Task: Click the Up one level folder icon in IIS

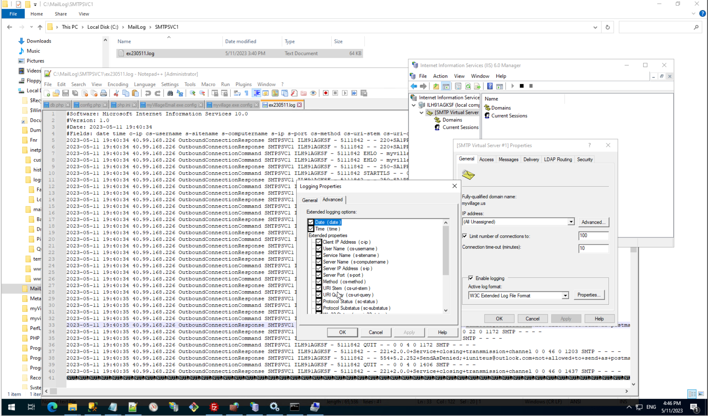Action: [436, 86]
